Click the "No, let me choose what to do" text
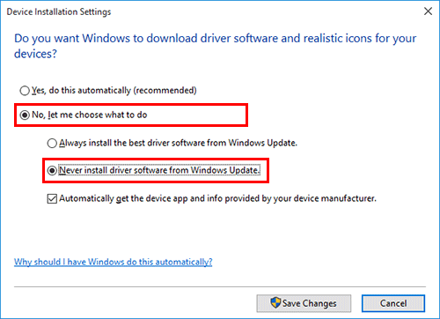 pyautogui.click(x=90, y=115)
